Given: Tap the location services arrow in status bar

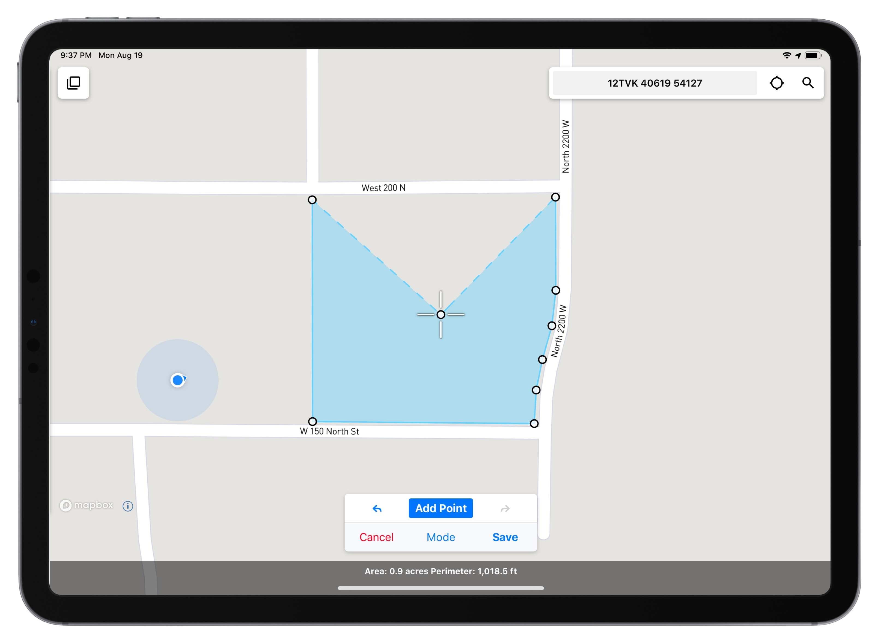Looking at the screenshot, I should (x=798, y=55).
